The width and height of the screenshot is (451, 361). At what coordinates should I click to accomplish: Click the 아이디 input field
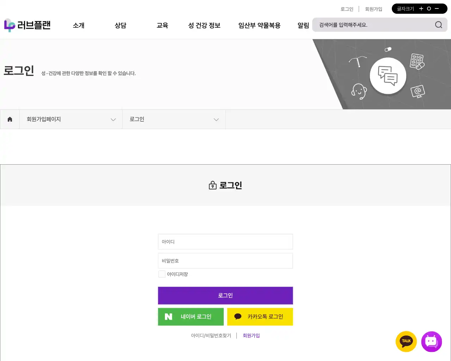225,242
